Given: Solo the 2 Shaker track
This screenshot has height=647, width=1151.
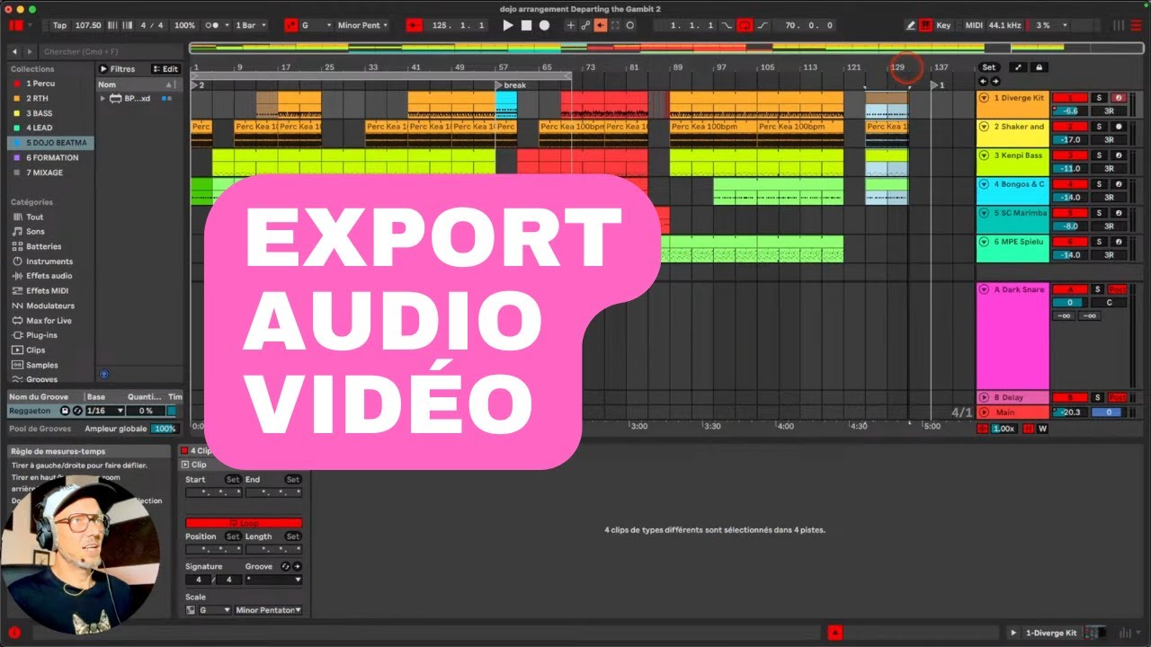Looking at the screenshot, I should (x=1098, y=127).
